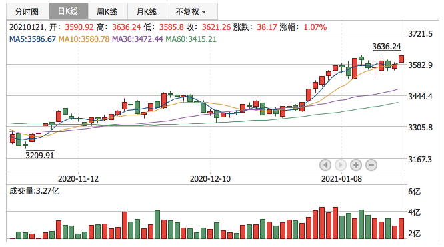Click the 涨跌 38.17 value
This screenshot has width=444, height=247.
[267, 27]
